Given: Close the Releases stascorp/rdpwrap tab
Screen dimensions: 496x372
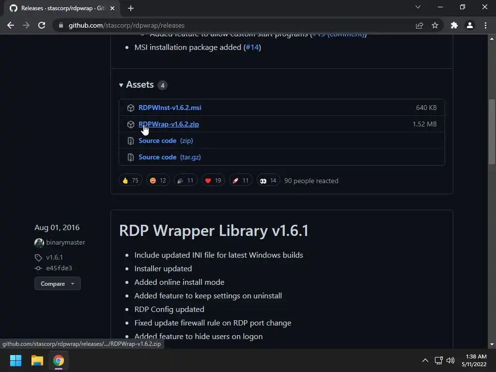Looking at the screenshot, I should (x=112, y=8).
